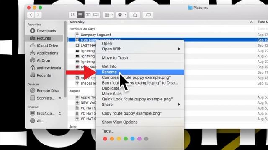This screenshot has width=268, height=150.
Task: Expand the Open With submenu
Action: 140,49
